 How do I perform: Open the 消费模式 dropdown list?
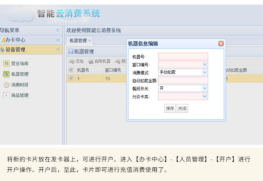click(205, 72)
